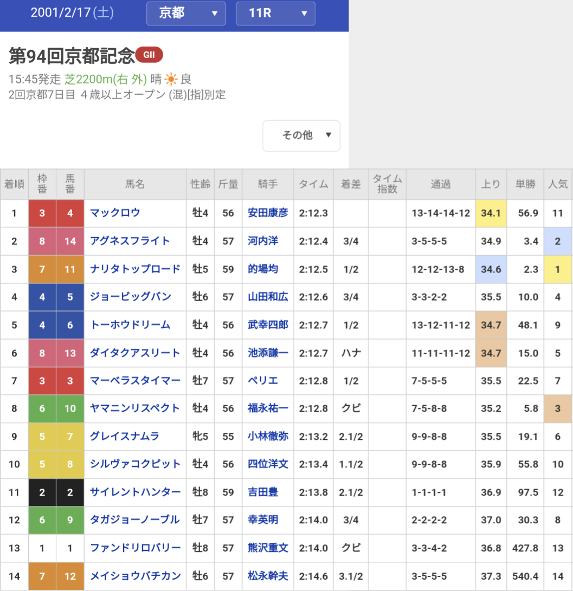
Task: Open the 11R race number dropdown
Action: click(x=275, y=14)
